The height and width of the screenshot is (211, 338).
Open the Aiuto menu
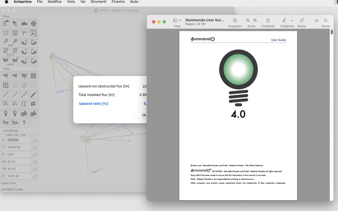pos(134,2)
